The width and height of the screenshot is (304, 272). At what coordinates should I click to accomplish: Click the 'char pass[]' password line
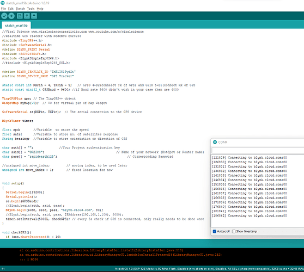point(88,157)
